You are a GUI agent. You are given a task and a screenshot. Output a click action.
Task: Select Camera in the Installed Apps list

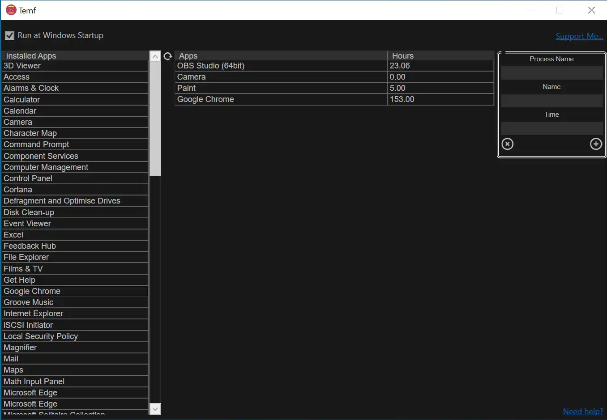[75, 122]
